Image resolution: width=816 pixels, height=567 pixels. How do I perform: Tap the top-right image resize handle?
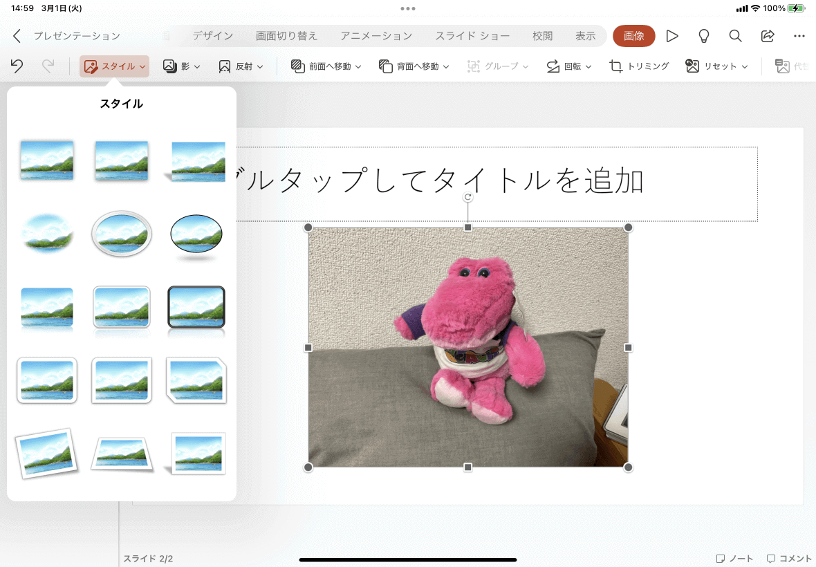[x=628, y=227]
